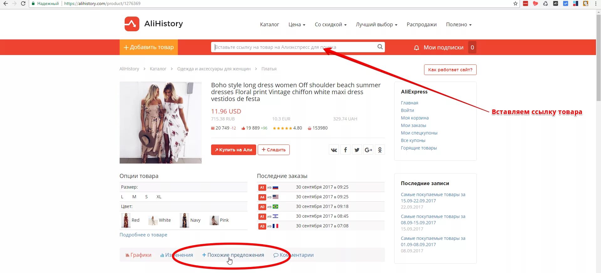Image resolution: width=601 pixels, height=273 pixels.
Task: Click the browser address bar URL
Action: 102,4
